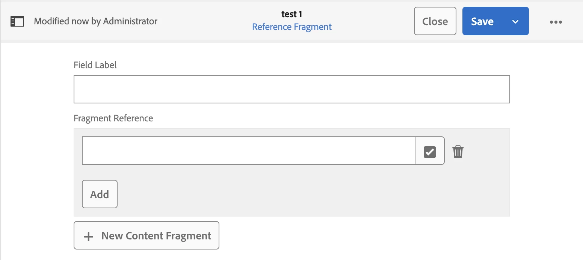583x260 pixels.
Task: Focus the Field Label text box
Action: 291,89
